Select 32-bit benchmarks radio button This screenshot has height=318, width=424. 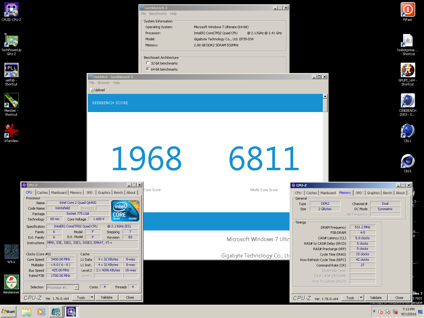148,63
